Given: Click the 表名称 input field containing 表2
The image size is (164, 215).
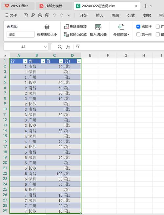Looking at the screenshot, I should [x=21, y=34].
